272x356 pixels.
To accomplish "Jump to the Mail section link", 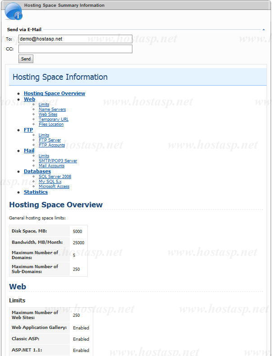I will pos(29,151).
